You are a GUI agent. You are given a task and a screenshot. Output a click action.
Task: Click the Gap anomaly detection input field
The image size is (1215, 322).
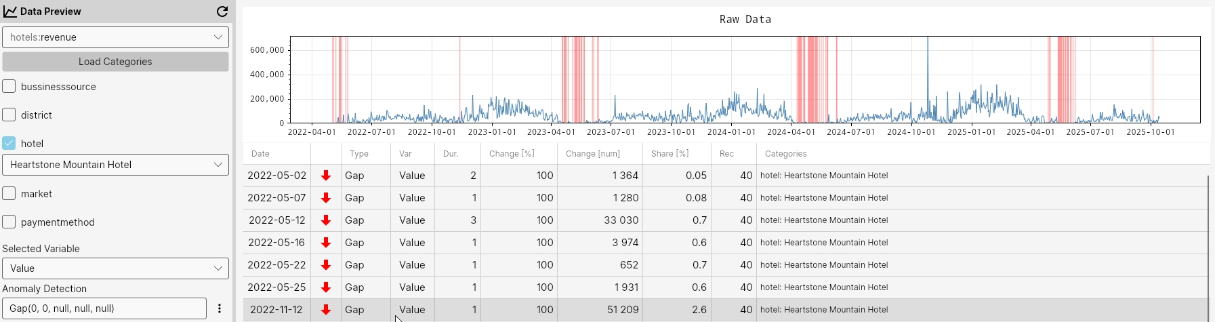pyautogui.click(x=104, y=308)
